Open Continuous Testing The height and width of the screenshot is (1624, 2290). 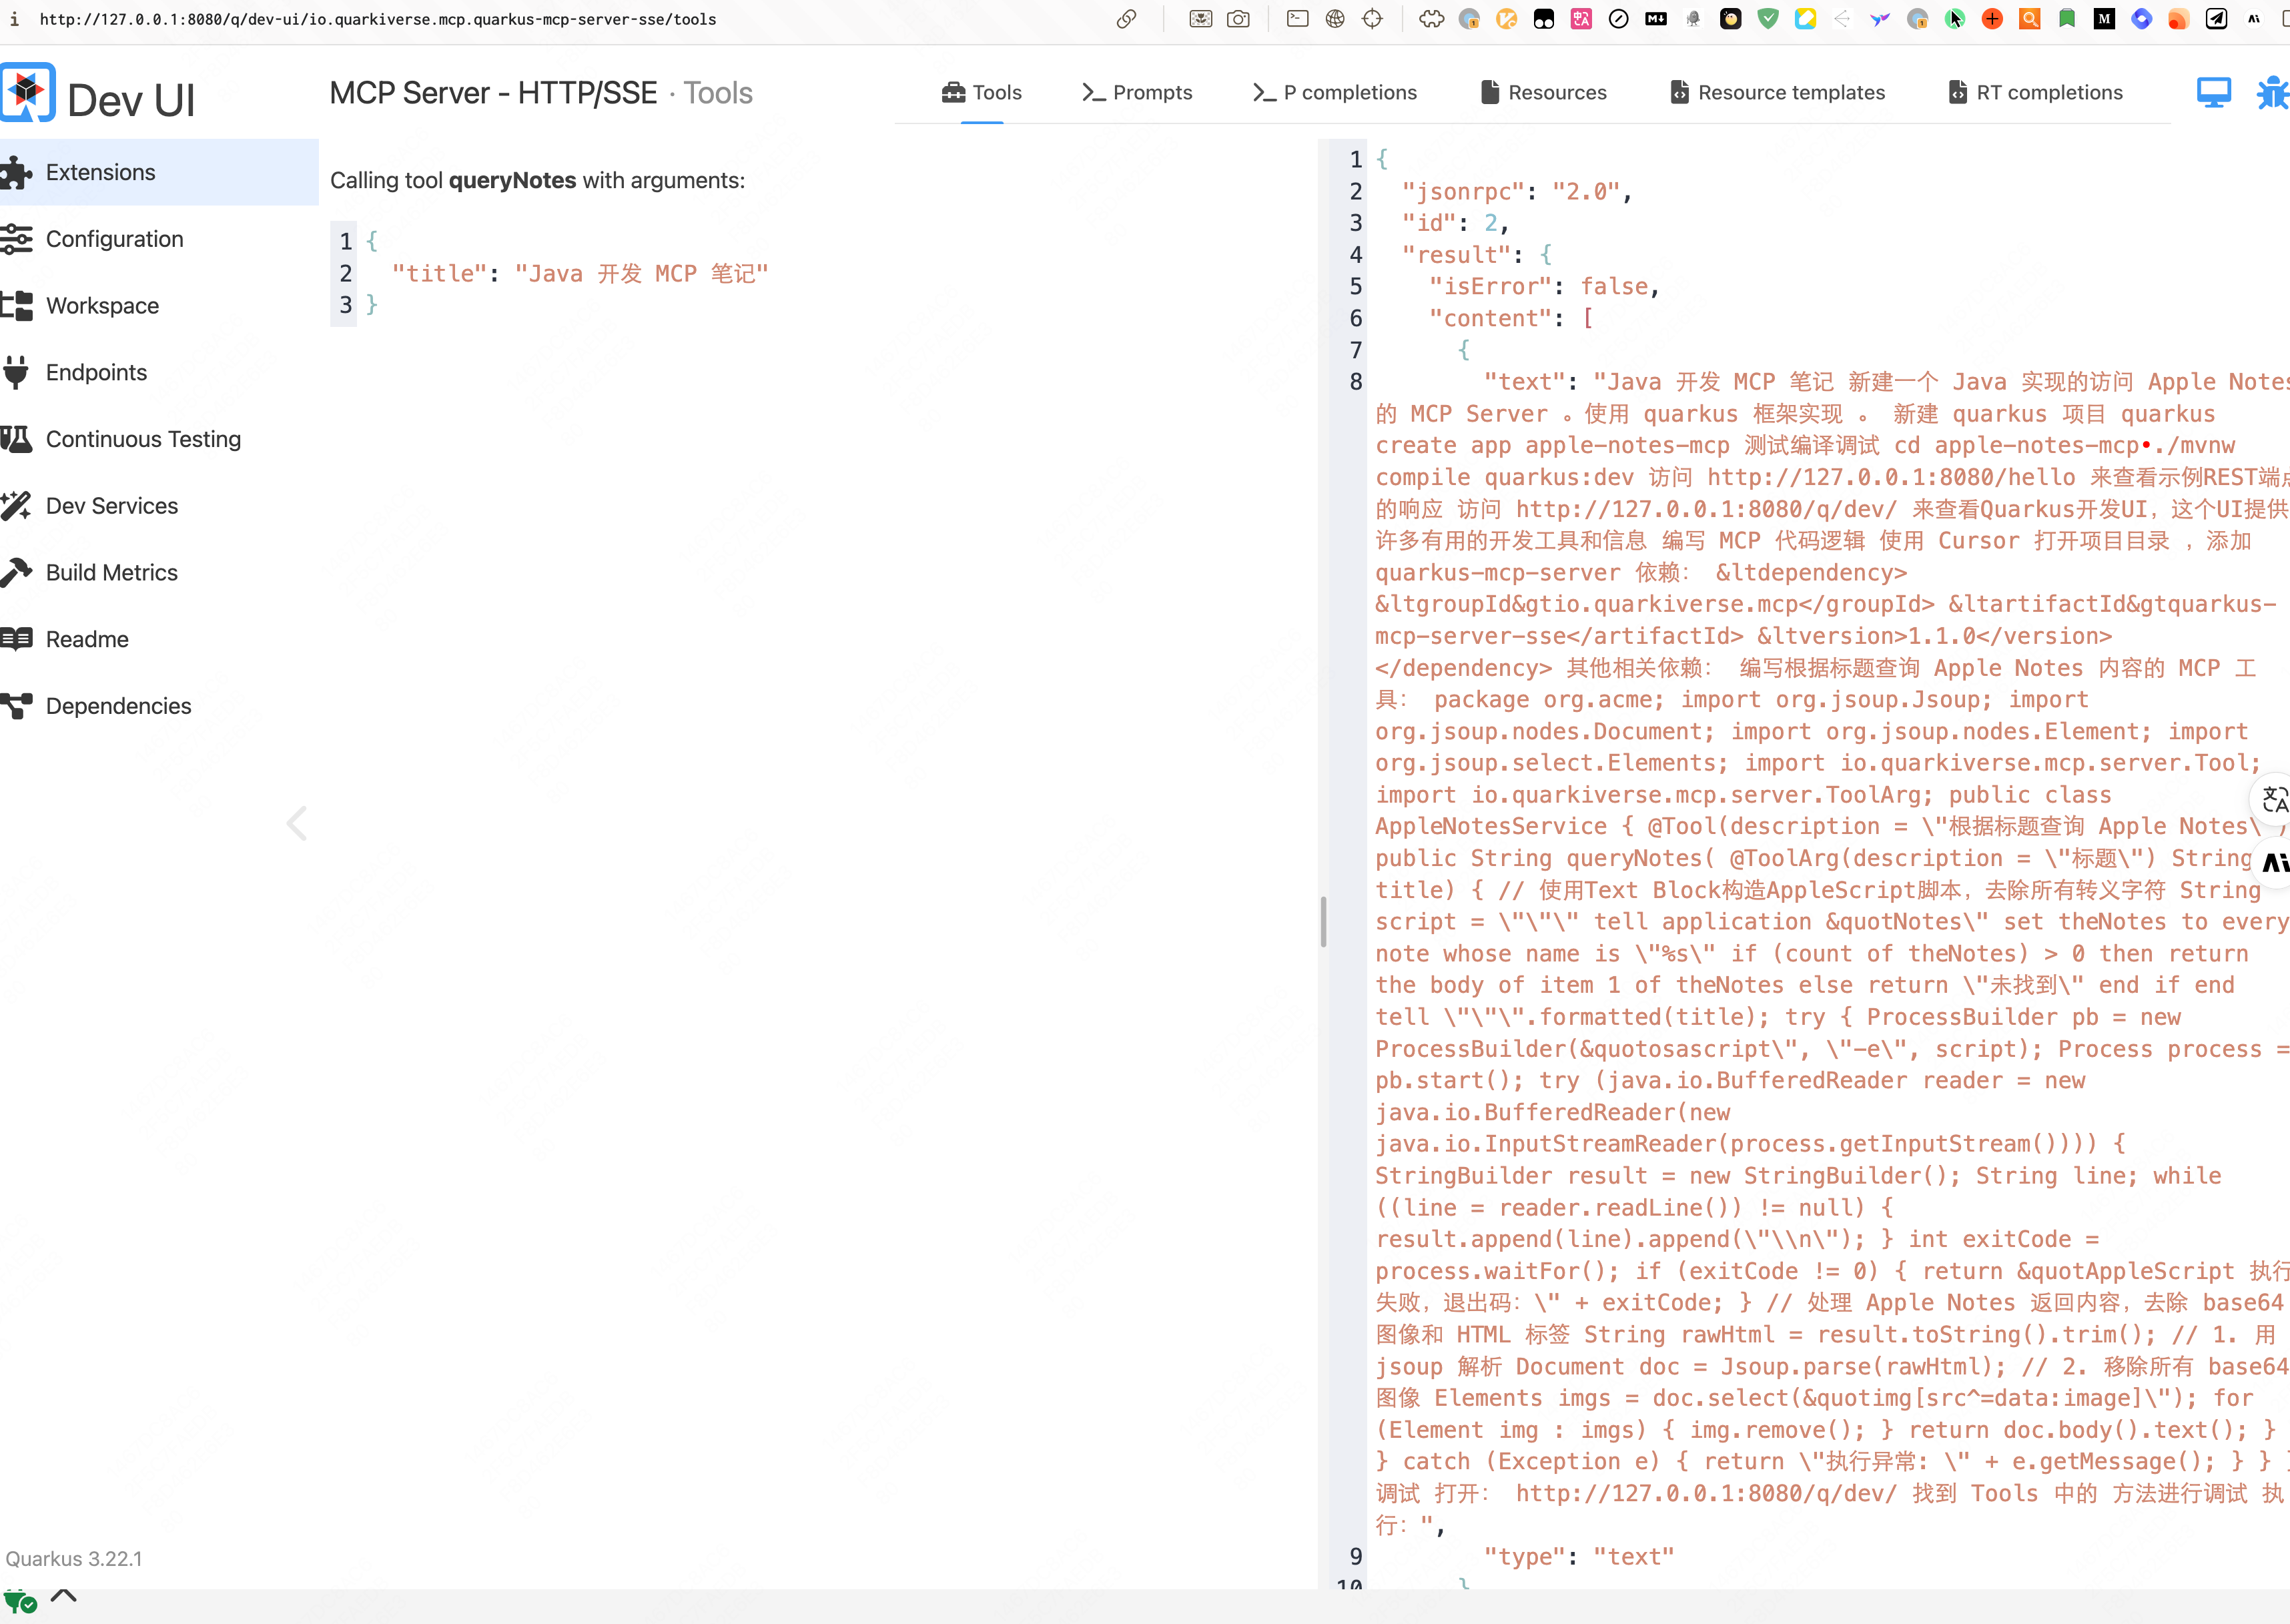tap(159, 439)
